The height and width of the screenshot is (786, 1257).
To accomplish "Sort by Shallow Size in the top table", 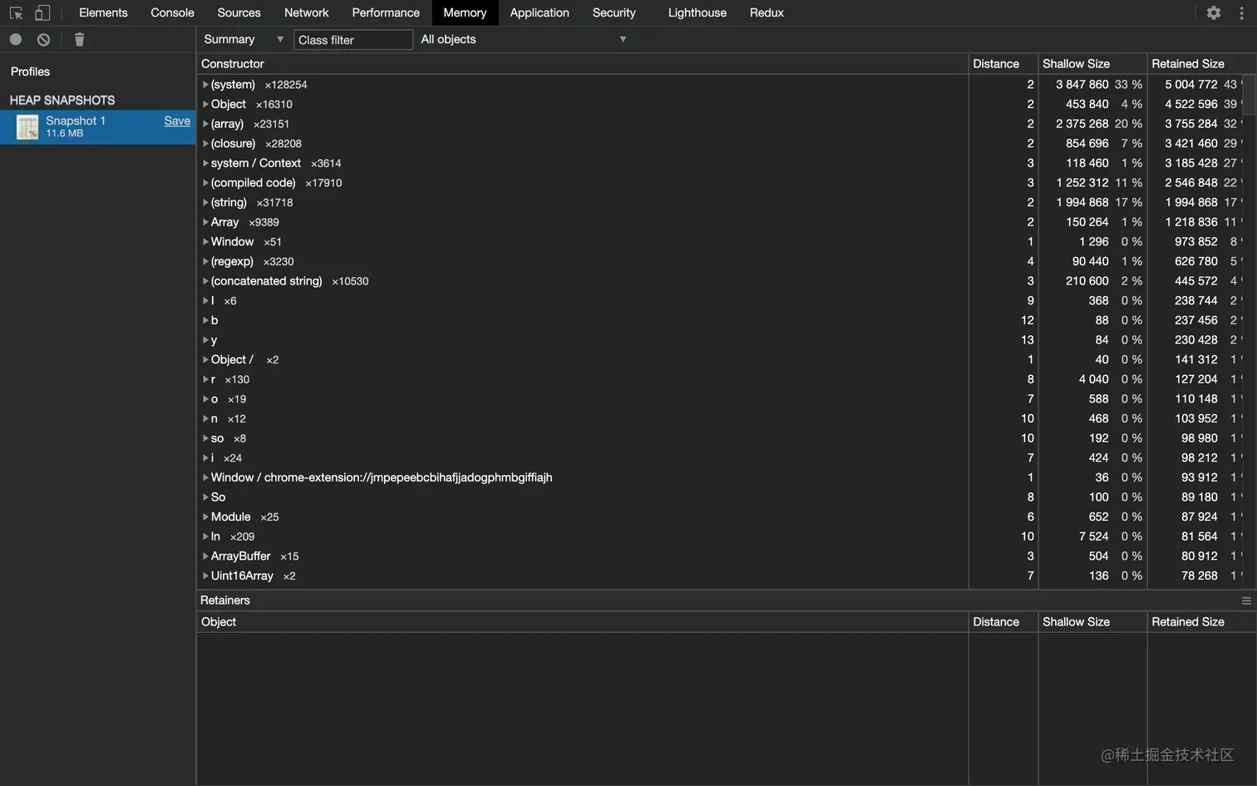I will coord(1093,64).
